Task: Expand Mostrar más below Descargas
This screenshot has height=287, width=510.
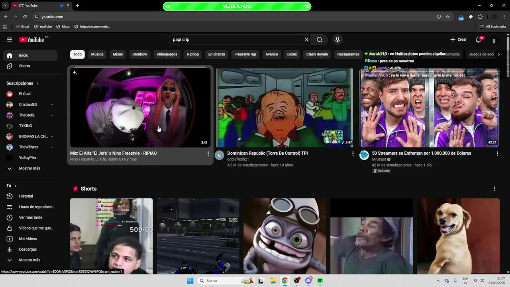Action: (30, 260)
